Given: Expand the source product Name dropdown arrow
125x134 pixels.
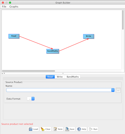Looking at the screenshot, I should click(x=113, y=90).
